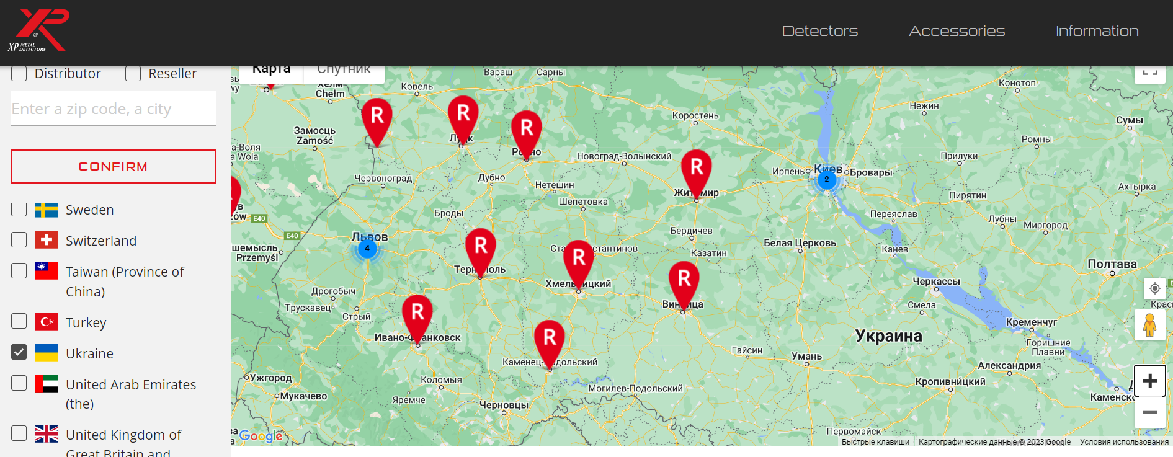
Task: Click the Кременчуг city label on map
Action: [x=1032, y=322]
